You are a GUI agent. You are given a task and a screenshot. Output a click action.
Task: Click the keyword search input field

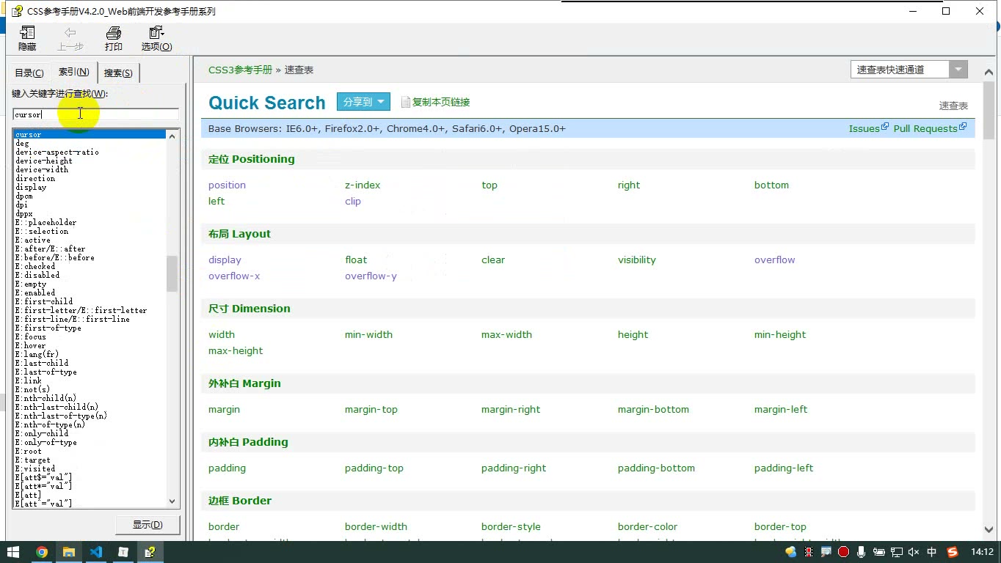tap(96, 114)
